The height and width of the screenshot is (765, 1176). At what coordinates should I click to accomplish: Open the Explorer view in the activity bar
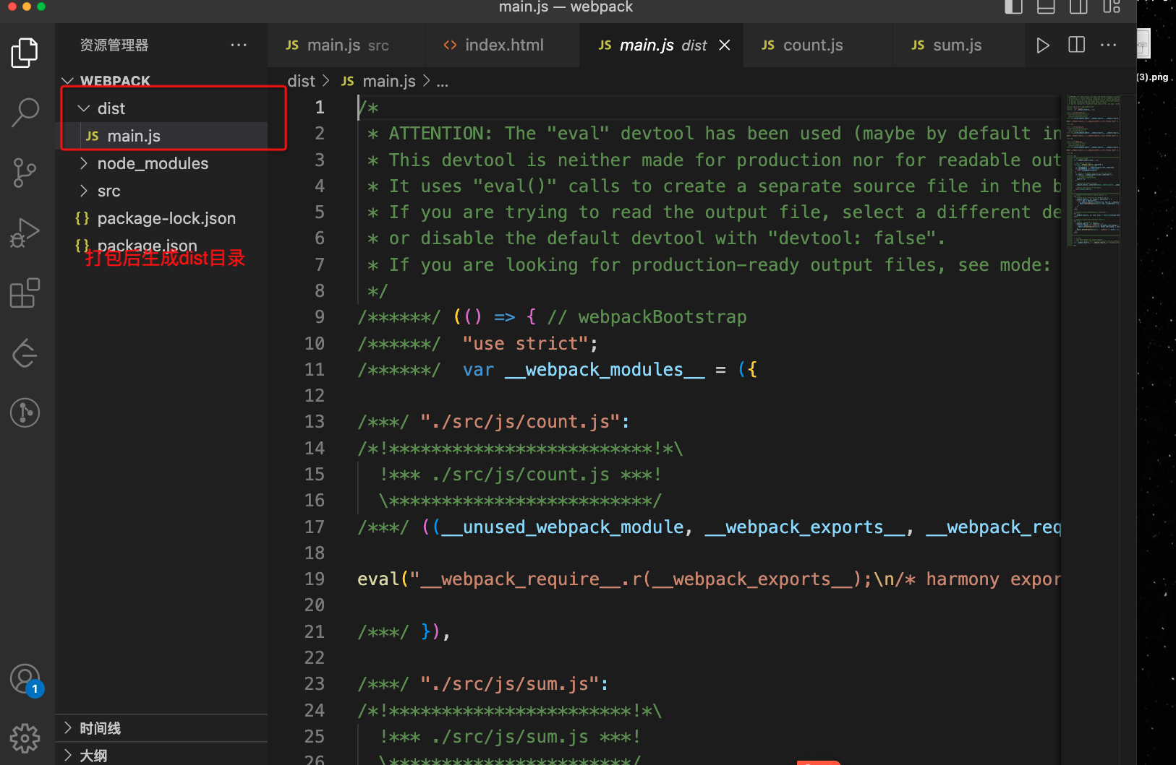[25, 52]
